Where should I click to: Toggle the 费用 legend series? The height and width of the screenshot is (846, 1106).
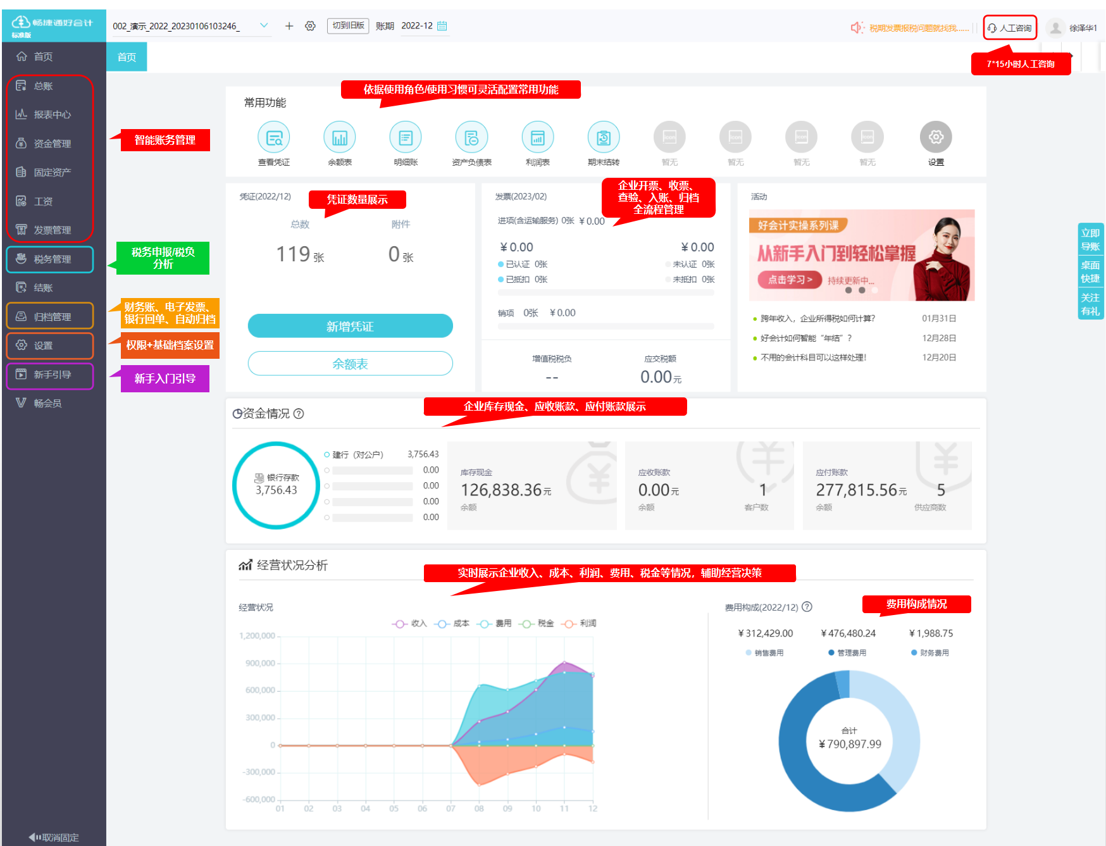pos(495,623)
